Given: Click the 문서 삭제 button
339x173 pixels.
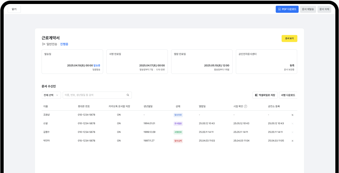Looking at the screenshot, I should 324,9.
